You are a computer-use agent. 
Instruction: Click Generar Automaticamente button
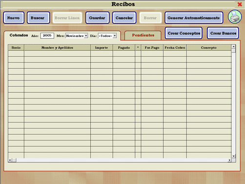click(194, 18)
